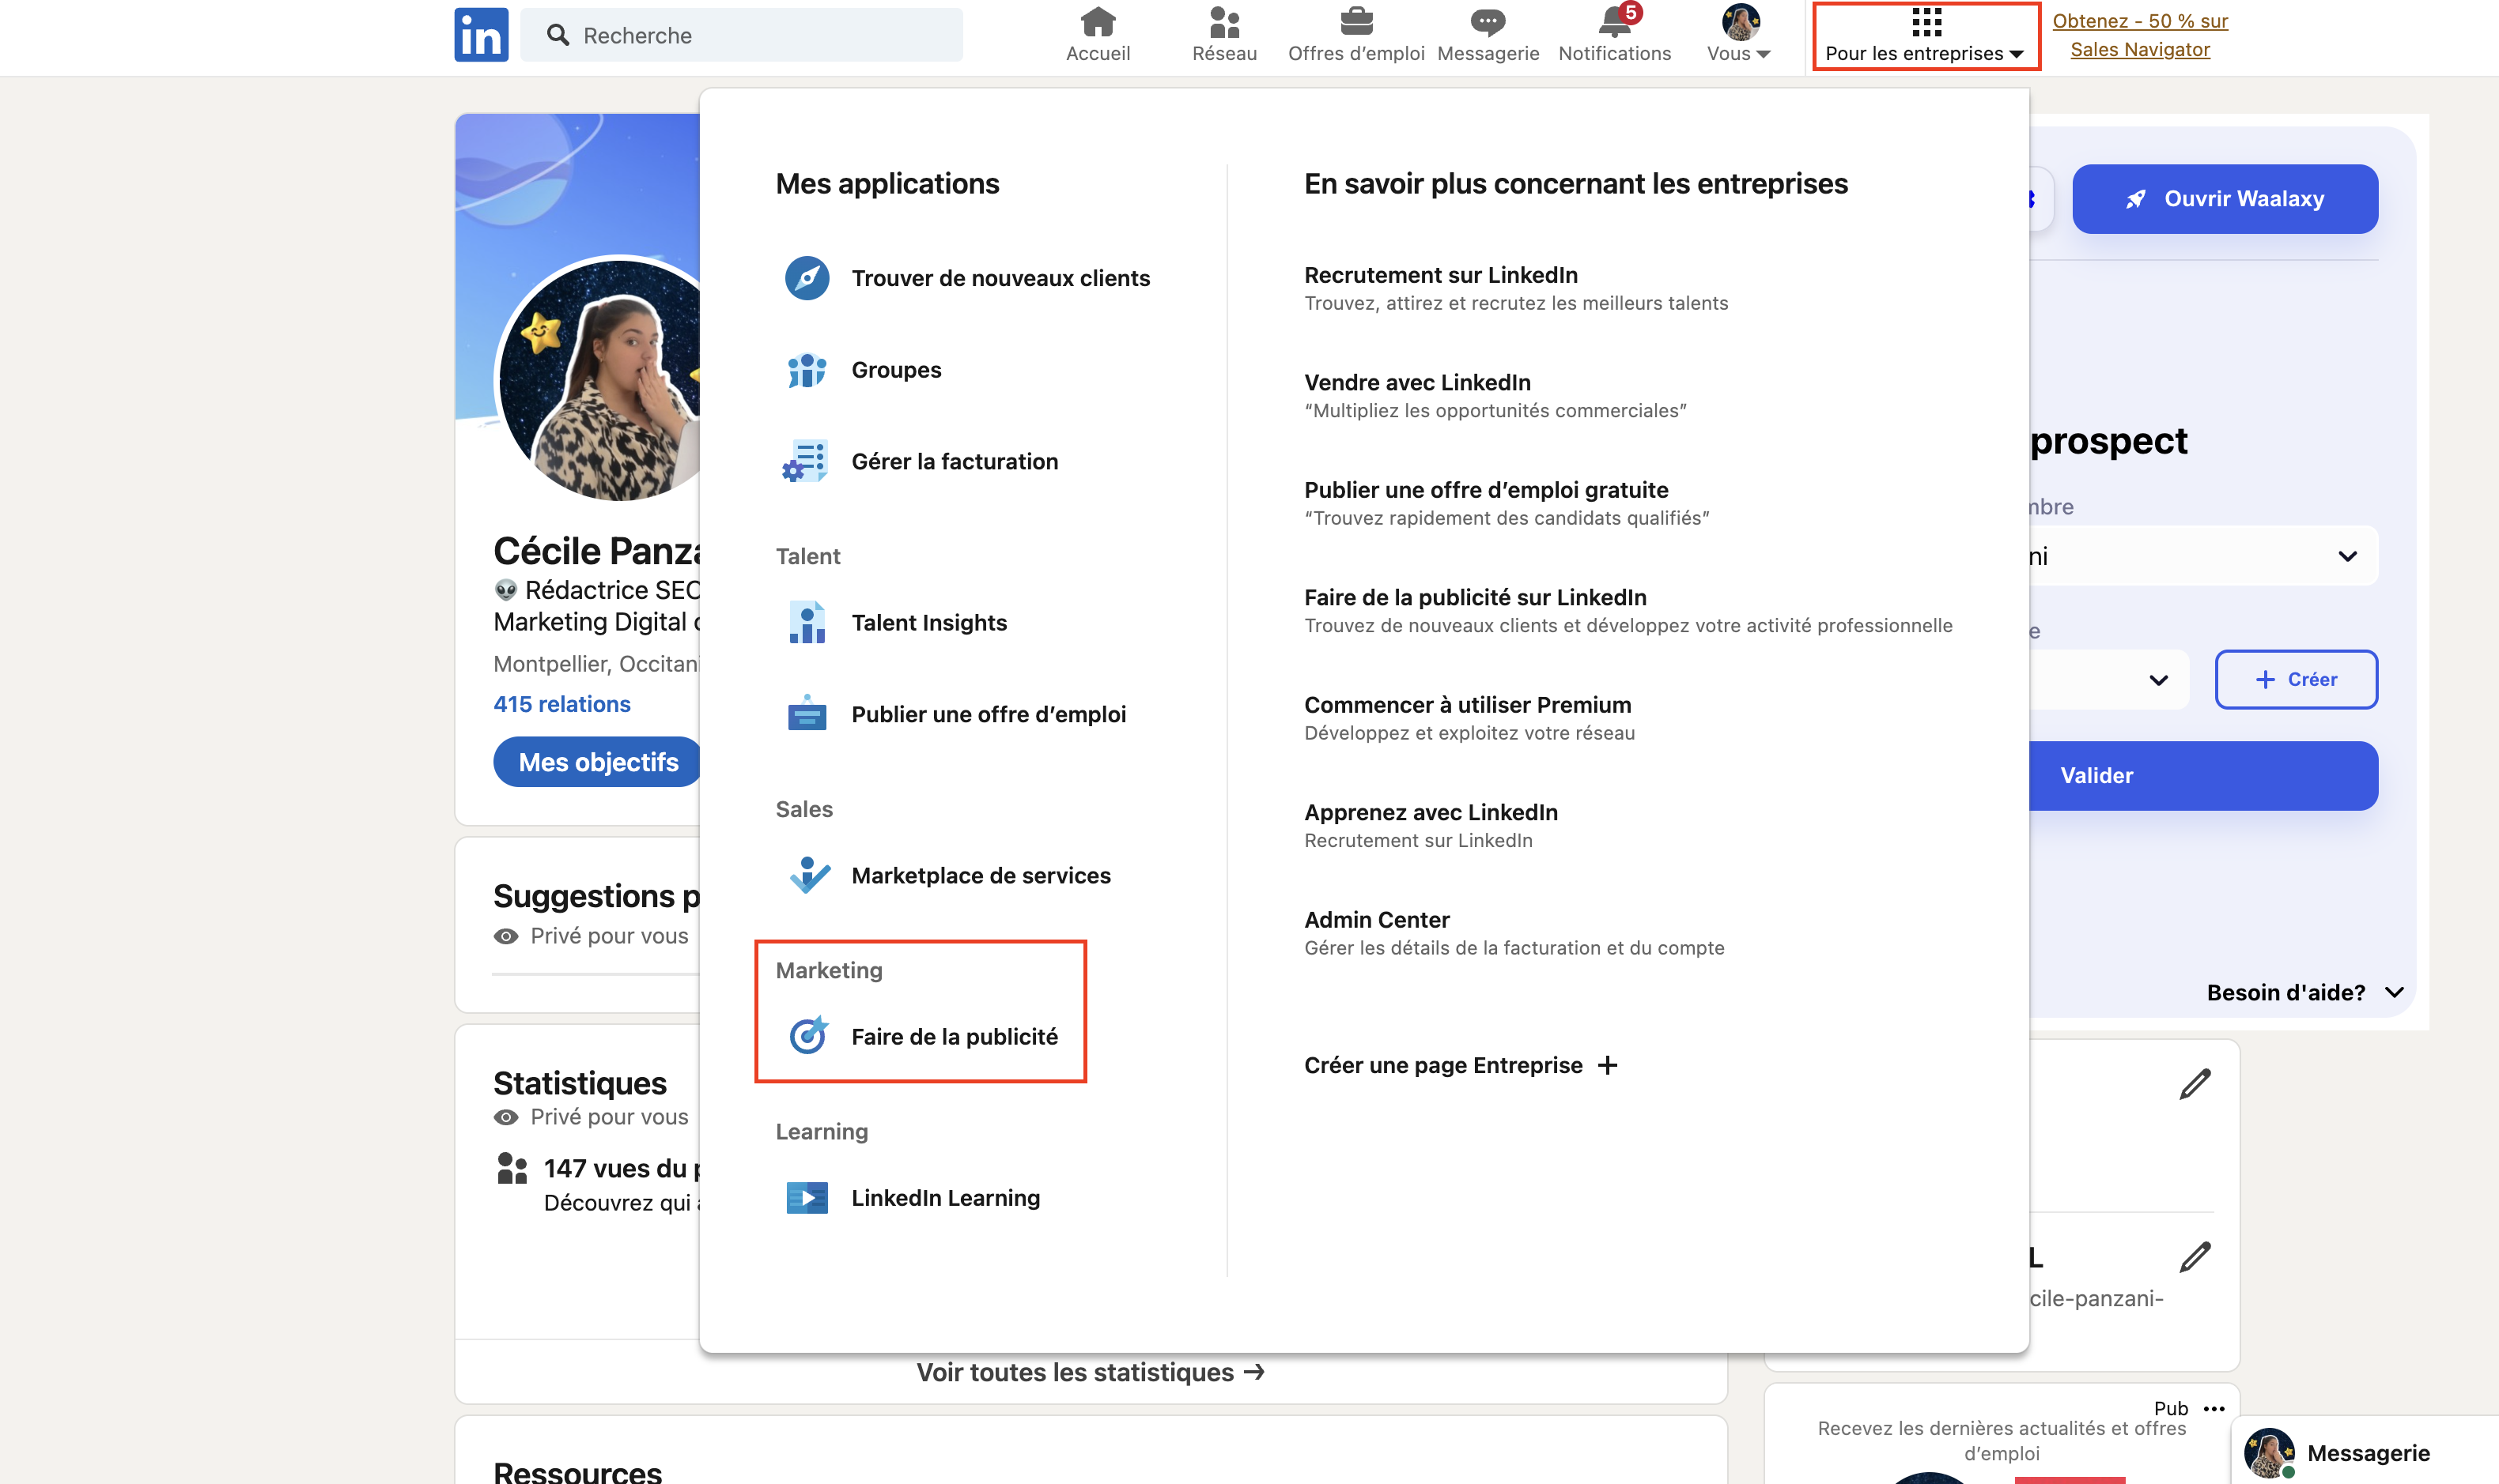The height and width of the screenshot is (1484, 2499).
Task: Open the Réseau network icon
Action: (x=1224, y=21)
